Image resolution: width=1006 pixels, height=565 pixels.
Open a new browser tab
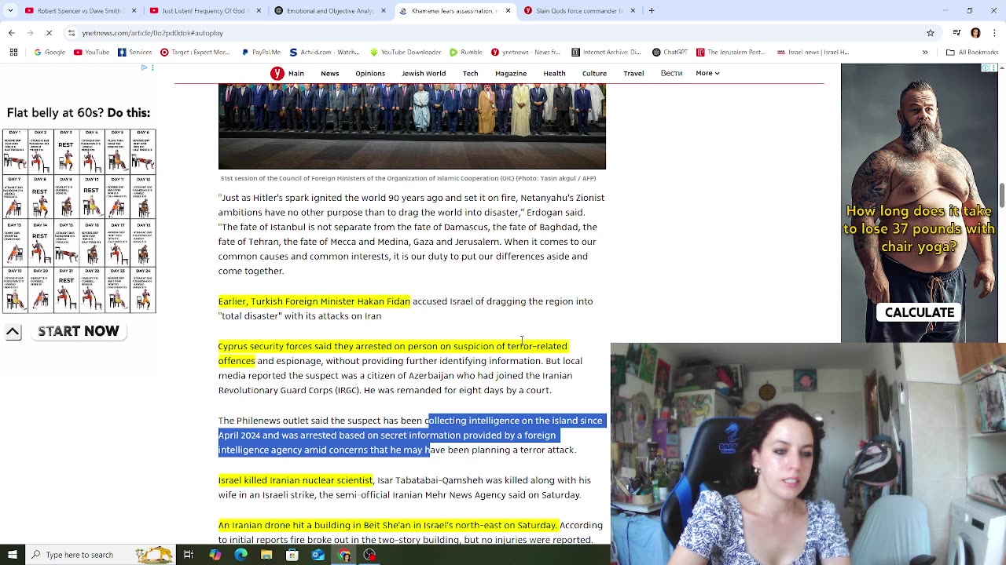click(652, 11)
